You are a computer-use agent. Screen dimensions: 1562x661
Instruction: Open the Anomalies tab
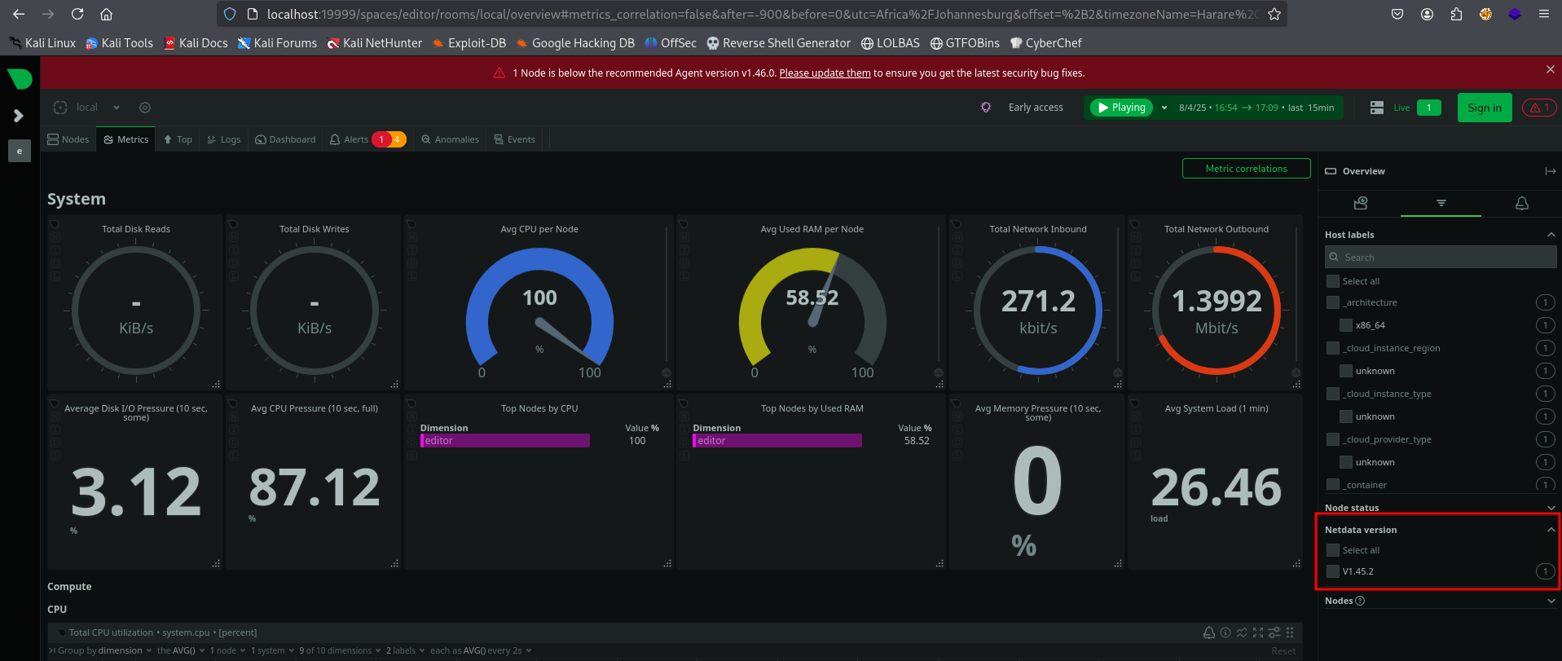[x=450, y=139]
